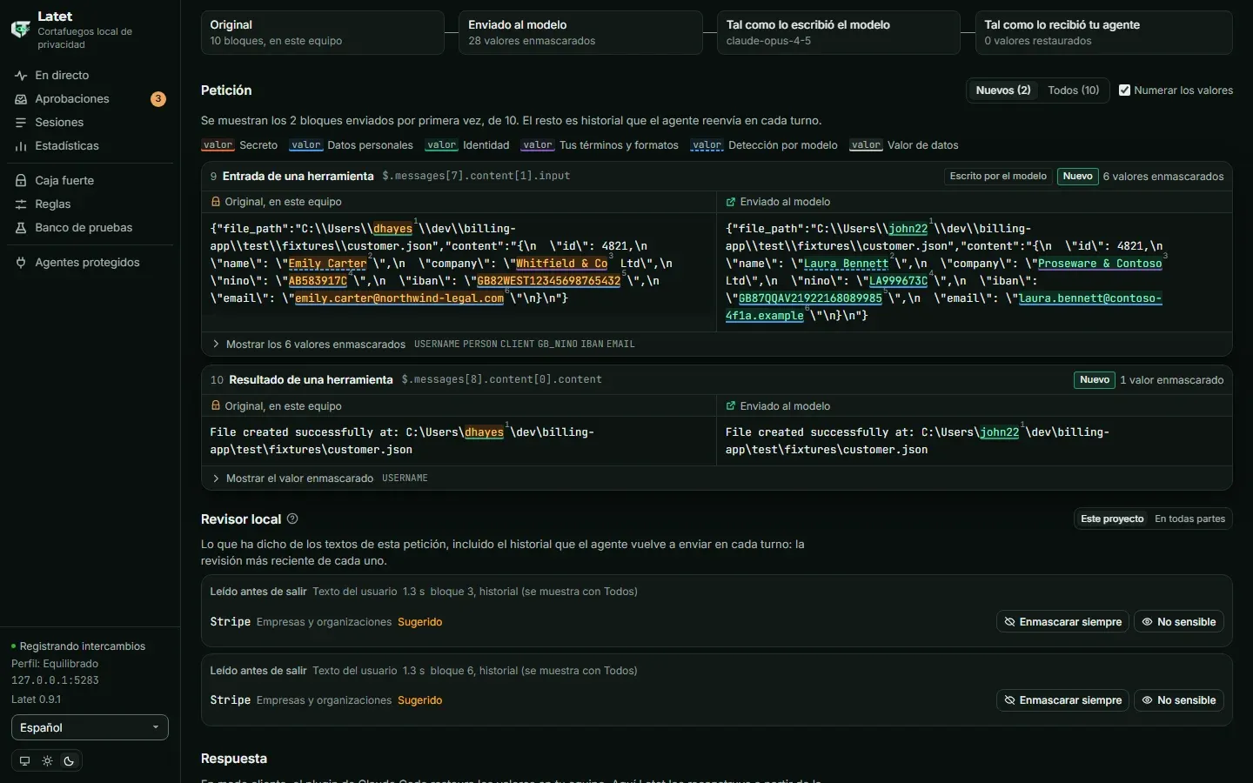1253x783 pixels.
Task: Open Banco de pruebas flask icon
Action: click(x=21, y=228)
